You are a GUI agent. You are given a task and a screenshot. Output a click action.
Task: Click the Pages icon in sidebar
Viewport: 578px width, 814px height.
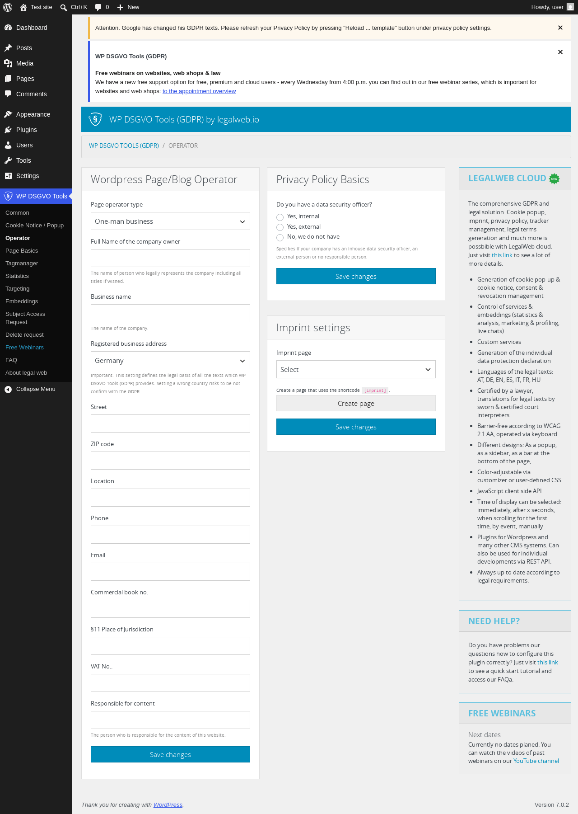(8, 79)
